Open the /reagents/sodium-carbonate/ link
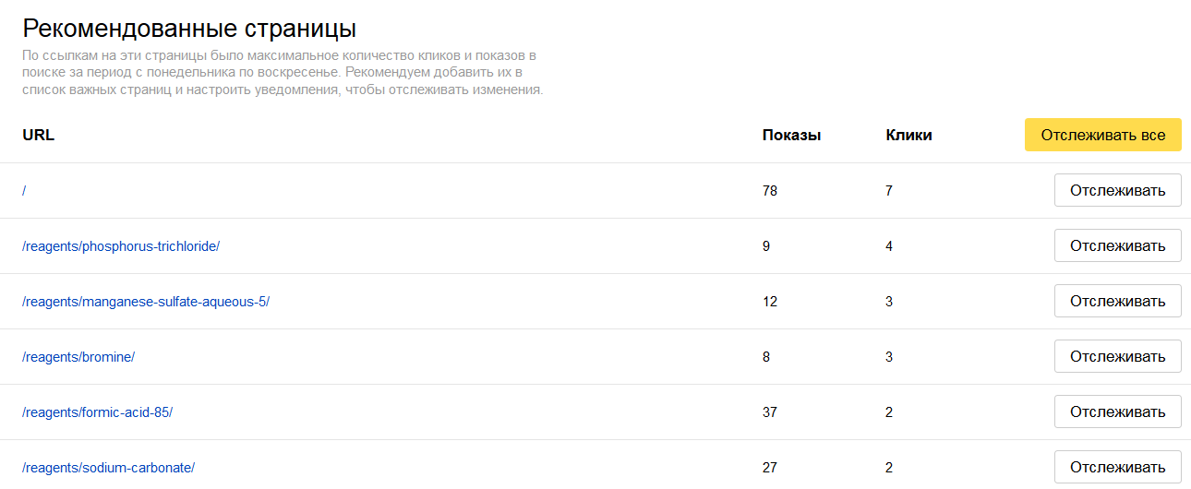This screenshot has width=1191, height=489. coord(109,468)
